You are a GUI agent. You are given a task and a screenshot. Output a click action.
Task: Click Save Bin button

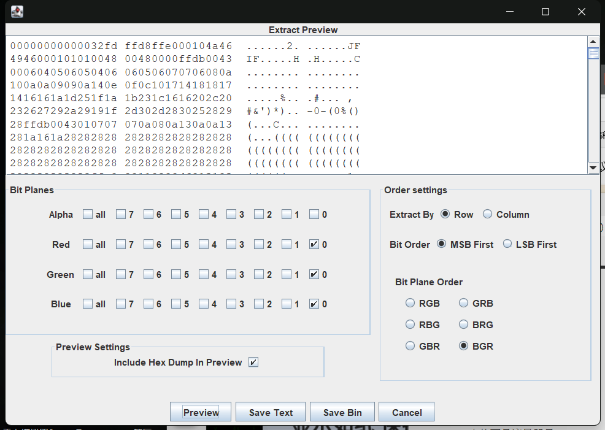pyautogui.click(x=342, y=412)
